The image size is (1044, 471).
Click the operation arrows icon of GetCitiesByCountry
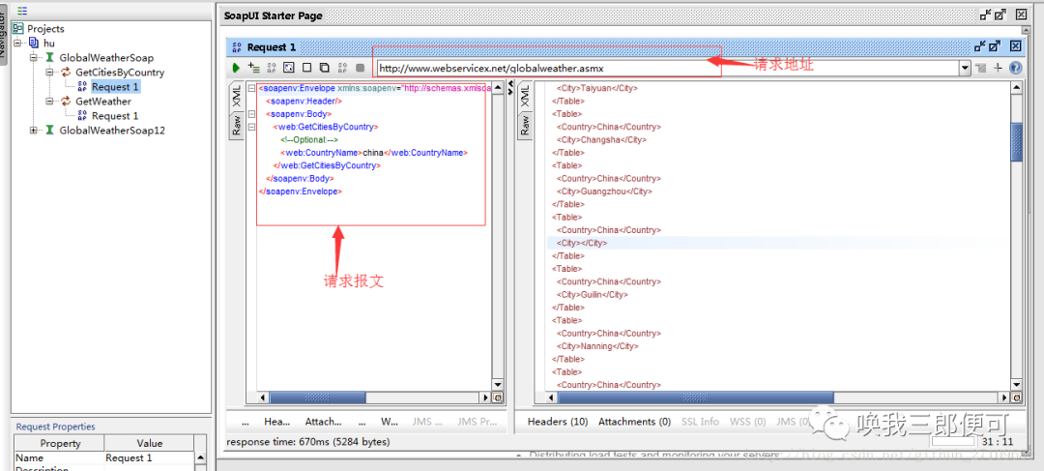pos(67,72)
